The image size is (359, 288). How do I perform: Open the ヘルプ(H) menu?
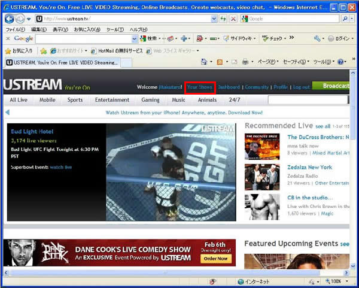point(138,29)
